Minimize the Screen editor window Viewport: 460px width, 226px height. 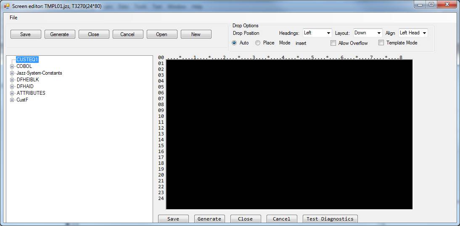coord(420,4)
